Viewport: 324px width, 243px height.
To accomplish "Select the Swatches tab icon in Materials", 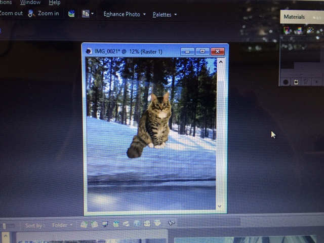I will (x=310, y=30).
